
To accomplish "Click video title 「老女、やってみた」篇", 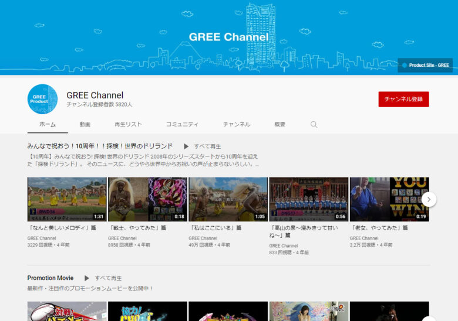I will point(379,228).
